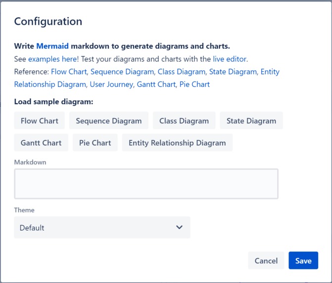This screenshot has width=332, height=283.
Task: Open the Mermaid link in heading
Action: (x=52, y=46)
